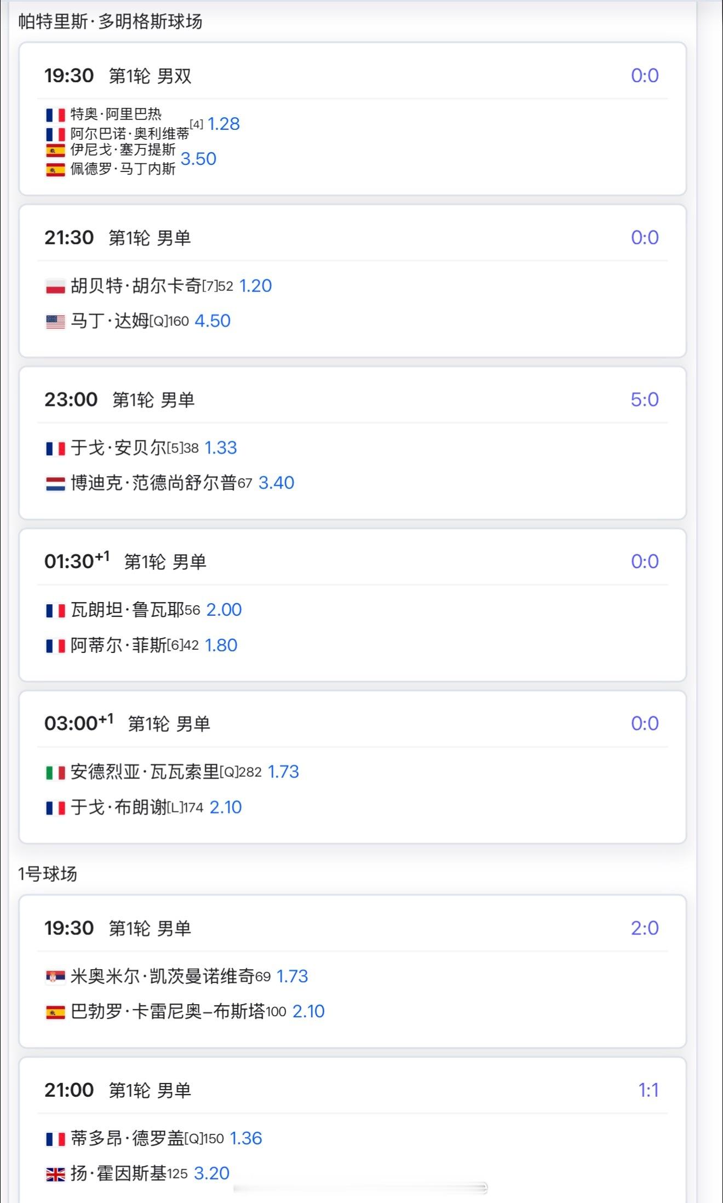The width and height of the screenshot is (723, 1203).
Task: Click Polish flag beside 胡贝特·胡尔卡奇
Action: pyautogui.click(x=55, y=287)
